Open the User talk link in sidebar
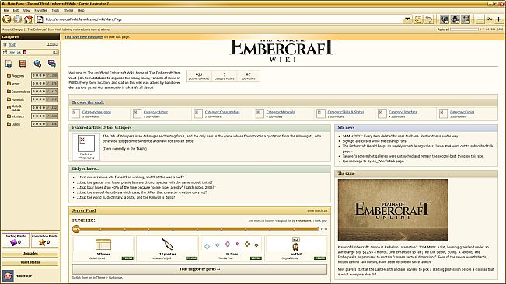The height and width of the screenshot is (284, 506). [x=15, y=53]
